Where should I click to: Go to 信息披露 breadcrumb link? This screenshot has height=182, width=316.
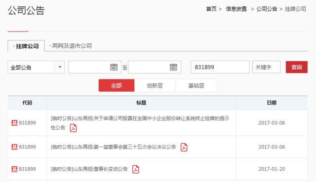point(236,9)
